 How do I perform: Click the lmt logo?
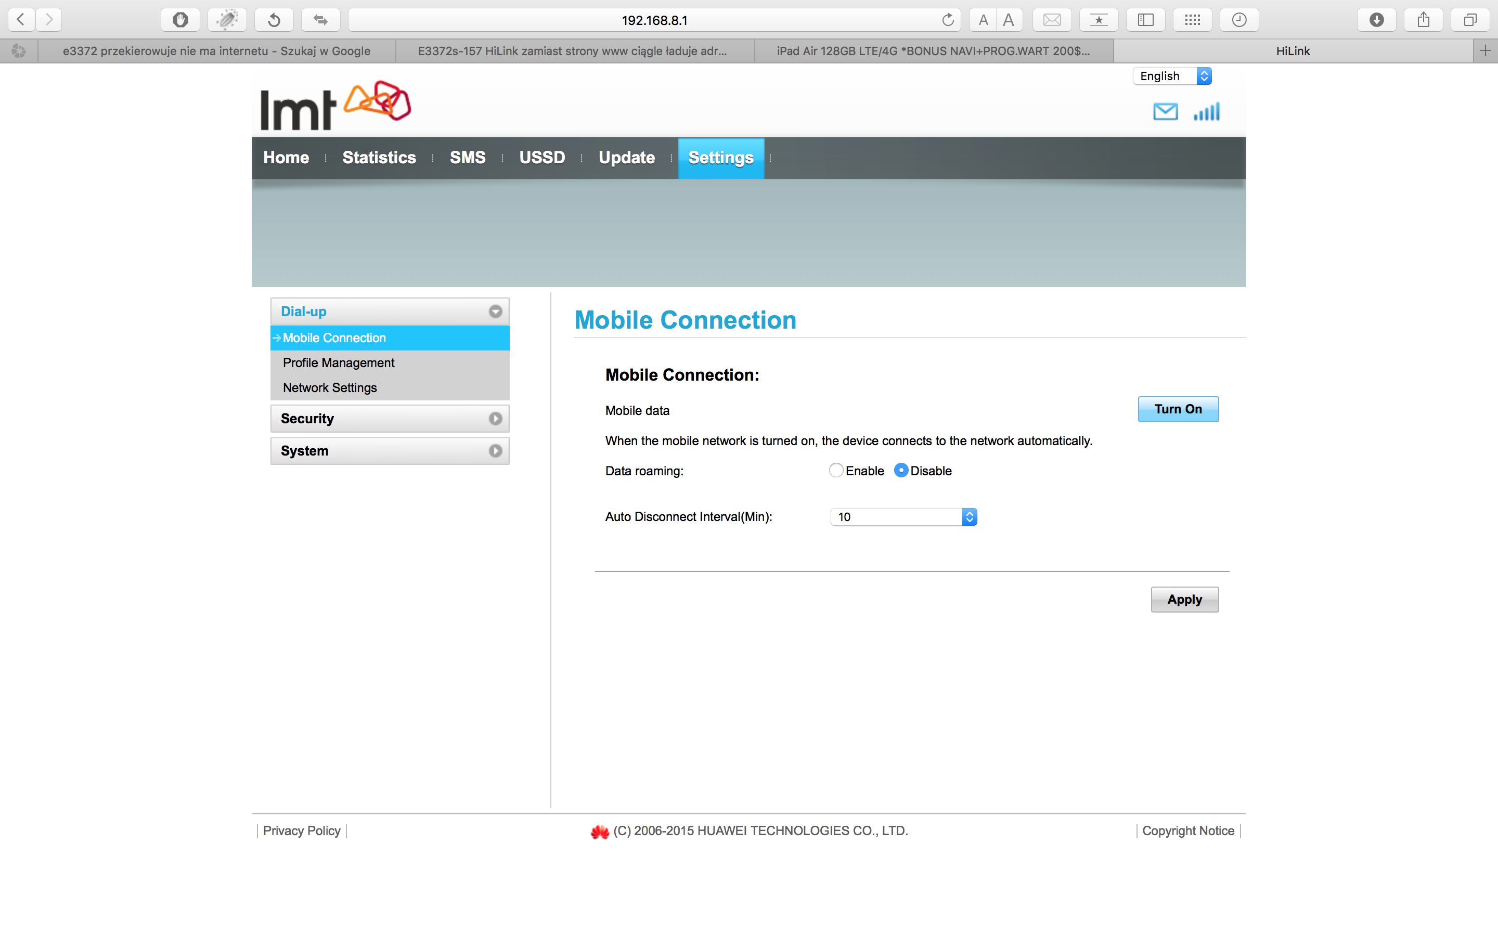pyautogui.click(x=335, y=105)
